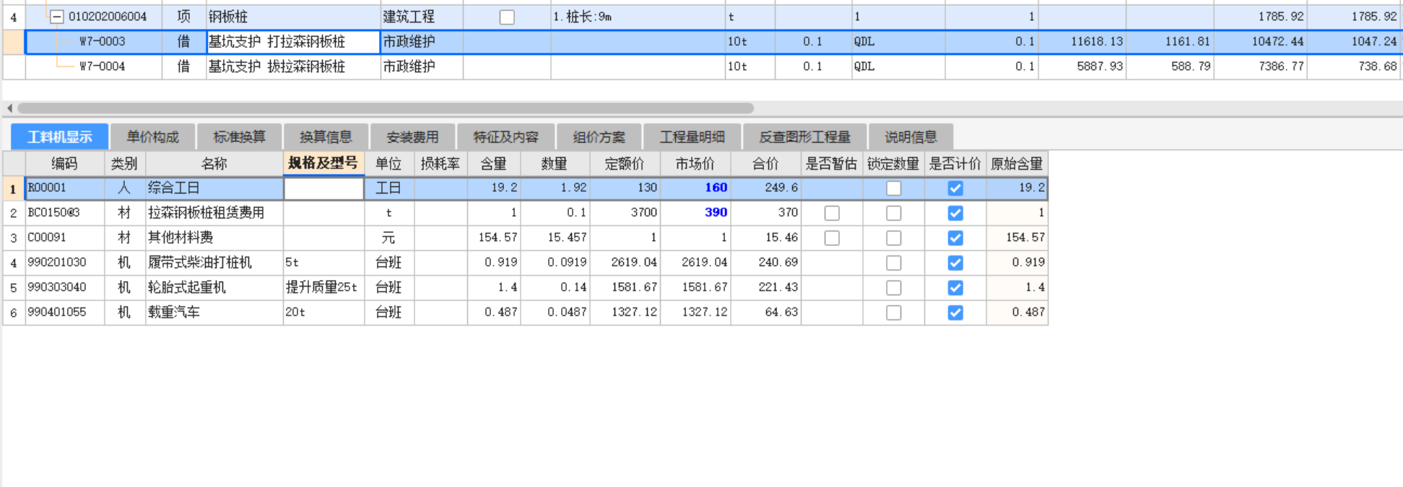Click row number 3 in materials table
Image resolution: width=1403 pixels, height=487 pixels.
pyautogui.click(x=14, y=237)
